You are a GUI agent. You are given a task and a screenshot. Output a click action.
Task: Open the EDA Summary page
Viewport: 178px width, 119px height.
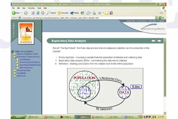click(26, 68)
